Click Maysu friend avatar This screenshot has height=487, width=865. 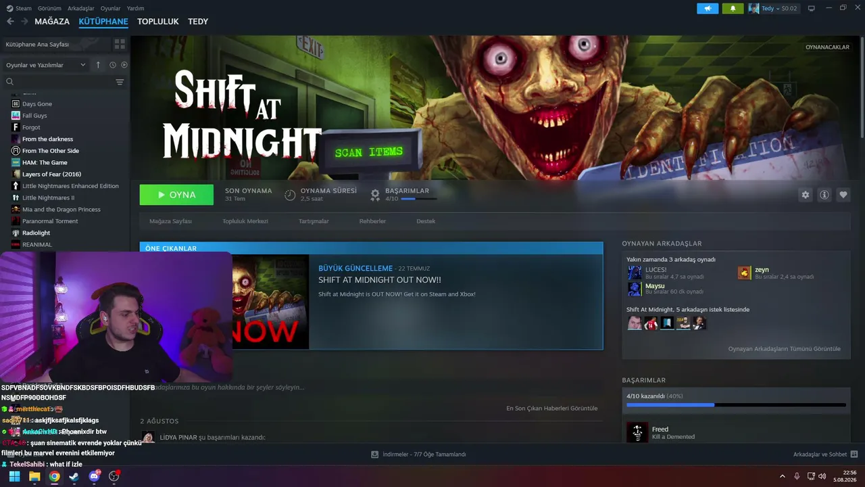point(635,289)
